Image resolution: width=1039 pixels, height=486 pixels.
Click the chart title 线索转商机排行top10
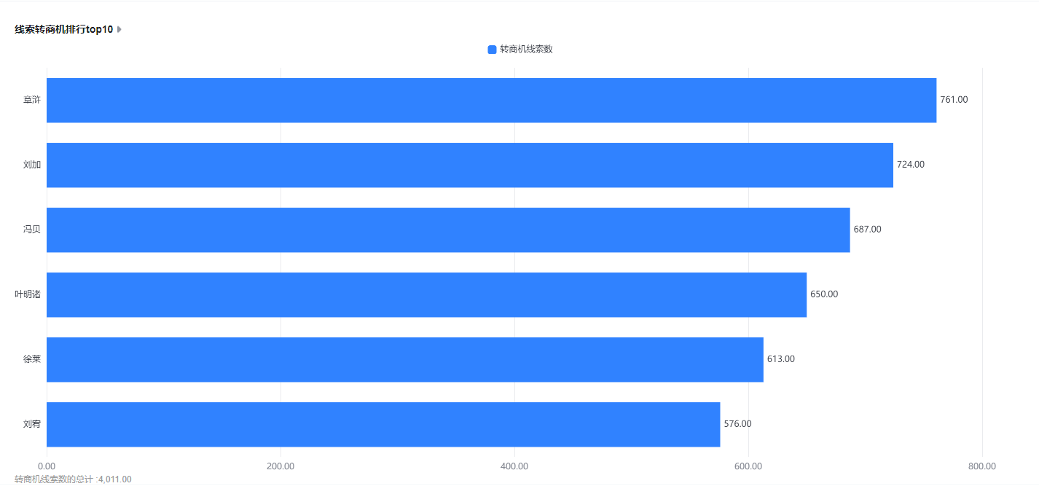click(64, 29)
